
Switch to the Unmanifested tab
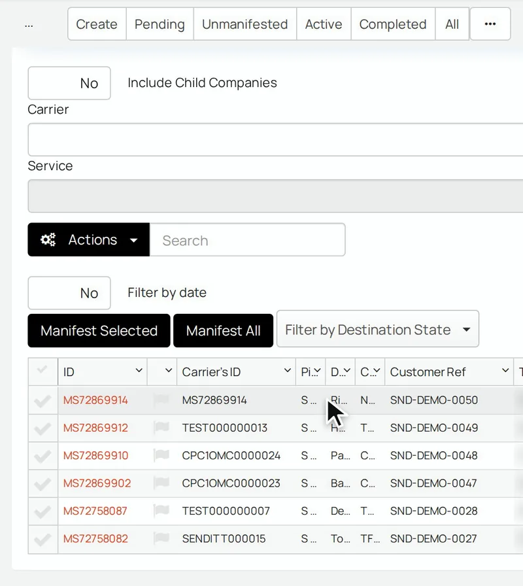(245, 24)
